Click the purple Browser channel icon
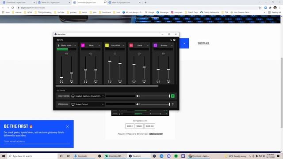The height and width of the screenshot is (159, 283). tap(155, 45)
